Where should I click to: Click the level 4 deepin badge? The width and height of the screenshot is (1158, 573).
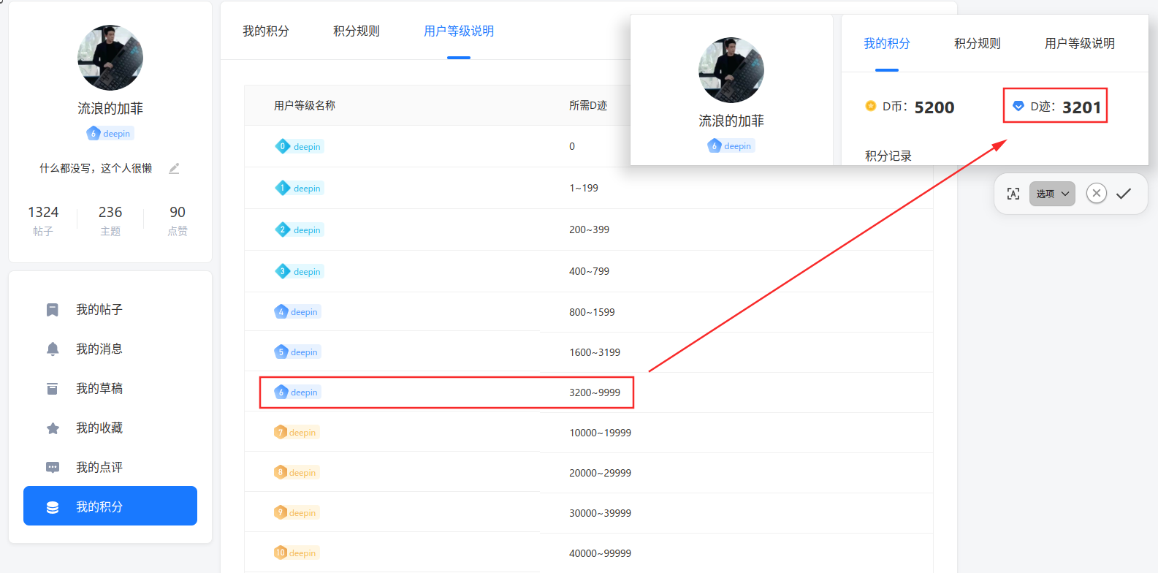click(x=297, y=312)
